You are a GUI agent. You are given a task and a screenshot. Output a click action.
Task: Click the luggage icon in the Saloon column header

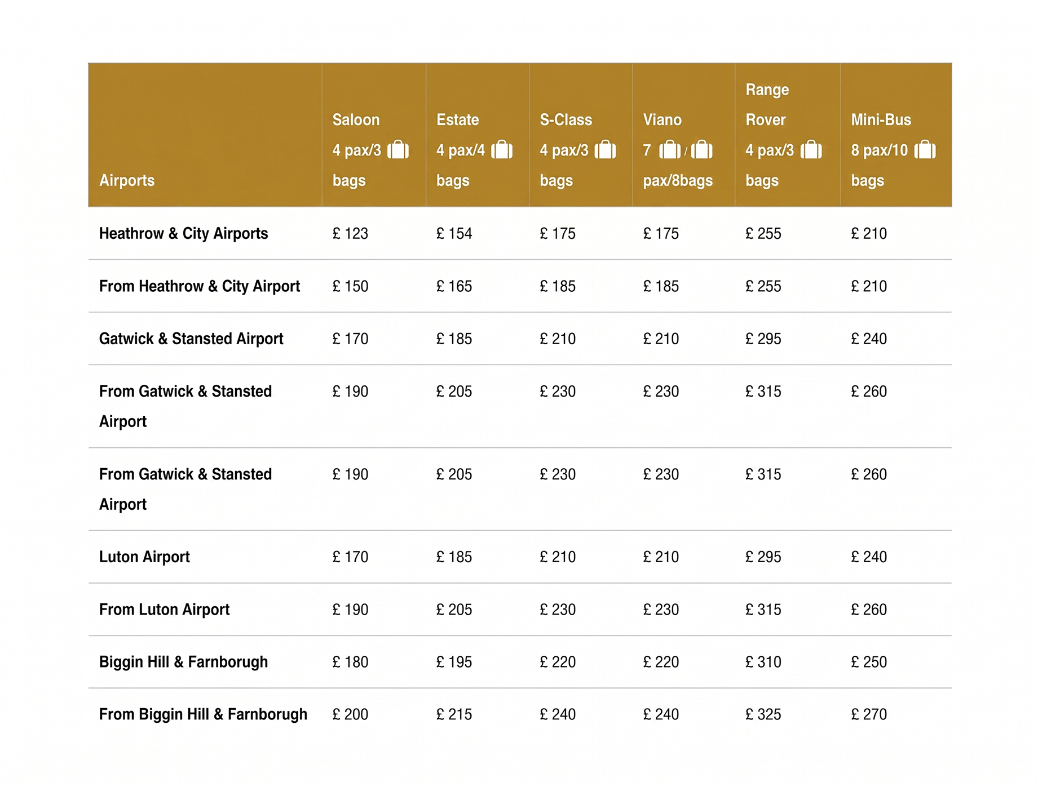pyautogui.click(x=398, y=150)
